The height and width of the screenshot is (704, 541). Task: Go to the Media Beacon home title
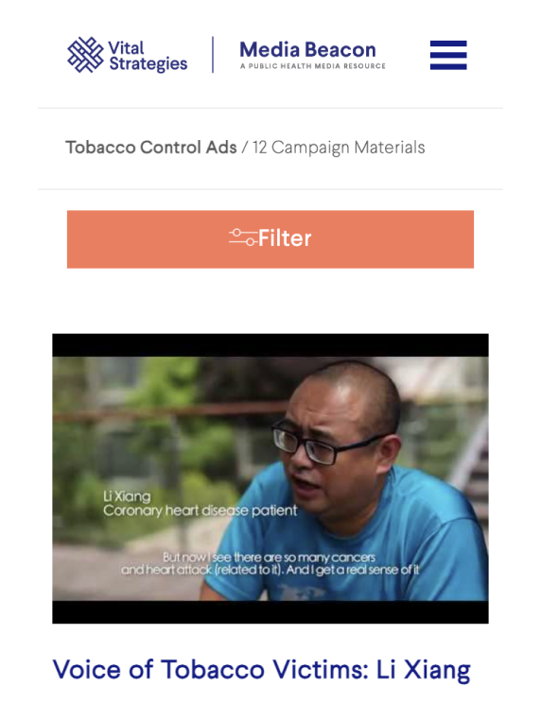pos(307,49)
